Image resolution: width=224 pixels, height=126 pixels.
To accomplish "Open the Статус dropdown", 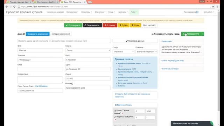I will click(124, 51).
